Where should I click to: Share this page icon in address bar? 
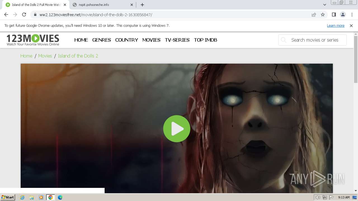click(x=314, y=15)
